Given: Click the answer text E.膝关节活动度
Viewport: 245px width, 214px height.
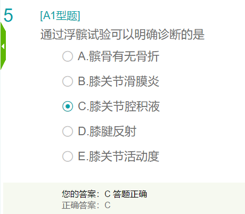Looking at the screenshot, I should point(118,157).
